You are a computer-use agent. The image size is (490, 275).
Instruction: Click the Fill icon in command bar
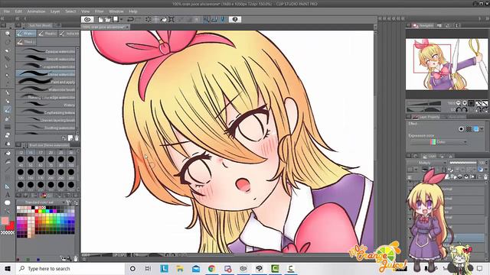[163, 19]
